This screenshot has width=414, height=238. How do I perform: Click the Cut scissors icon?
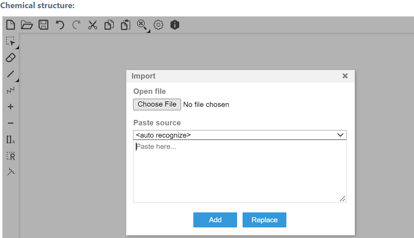pos(93,25)
